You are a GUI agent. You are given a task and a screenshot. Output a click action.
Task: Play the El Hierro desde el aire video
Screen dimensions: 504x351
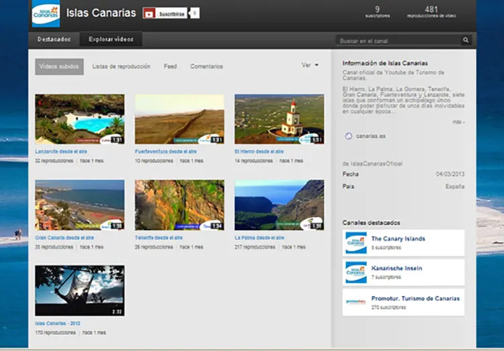tap(279, 119)
